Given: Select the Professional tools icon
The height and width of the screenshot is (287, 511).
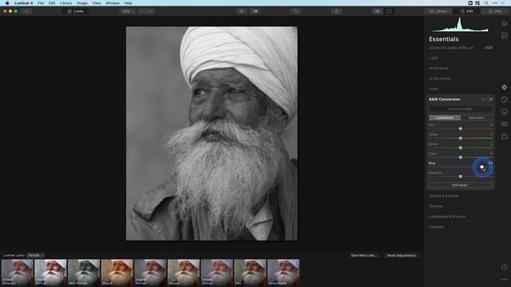Looking at the screenshot, I should [504, 124].
